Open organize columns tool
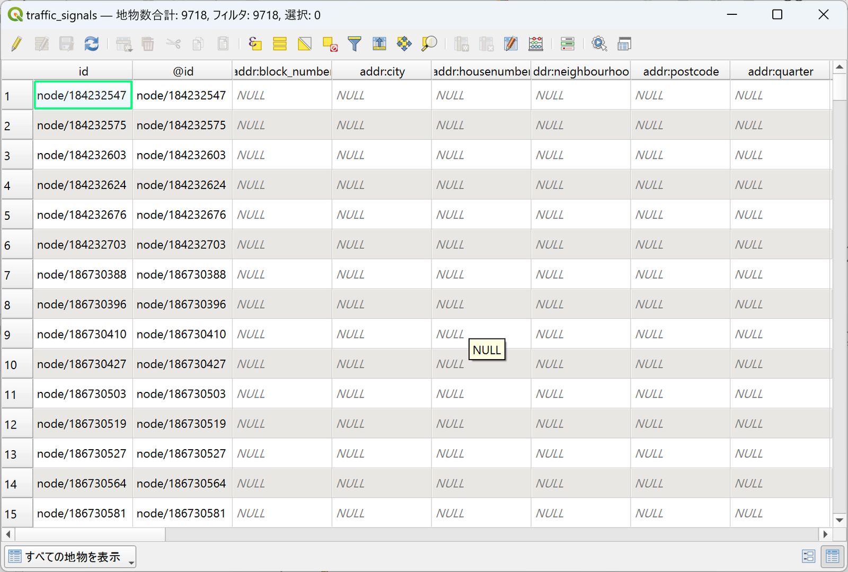Image resolution: width=848 pixels, height=572 pixels. point(511,44)
